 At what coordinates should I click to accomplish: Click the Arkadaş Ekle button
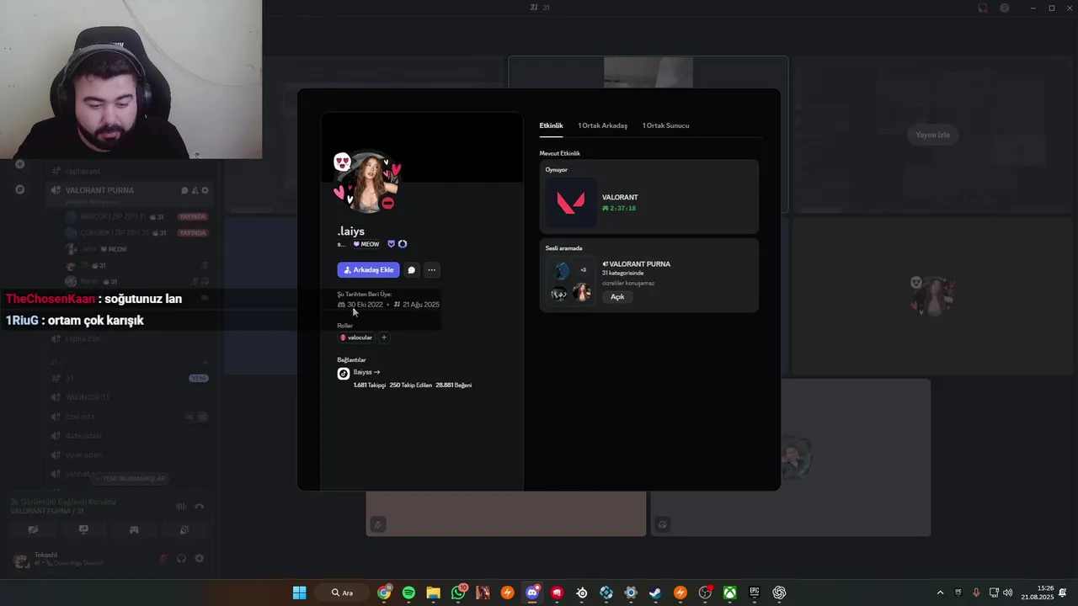click(x=368, y=270)
